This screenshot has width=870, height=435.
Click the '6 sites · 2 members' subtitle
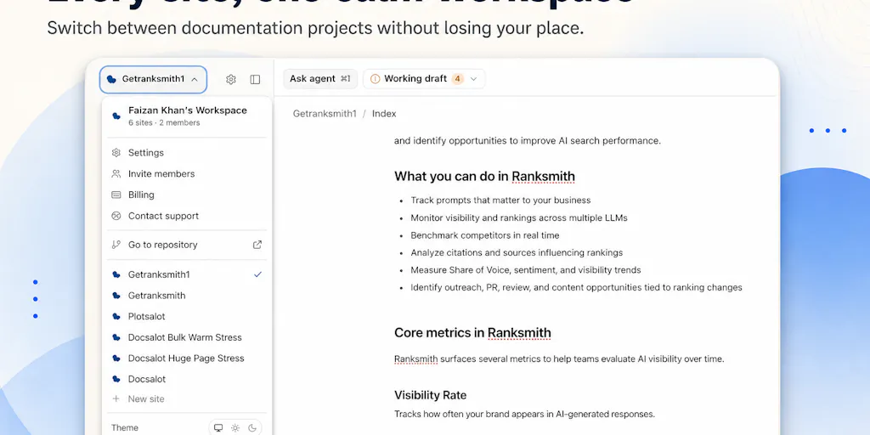click(x=164, y=122)
